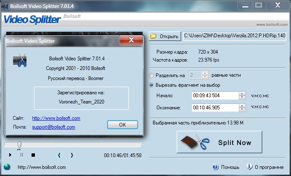This screenshot has height=176, width=291.
Task: Stop the video playback
Action: [33, 155]
